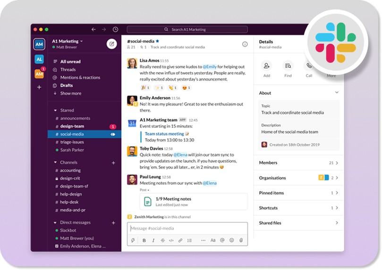Start a call with the Call icon

309,65
